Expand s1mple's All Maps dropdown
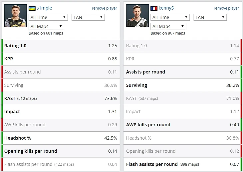Viewport: 243px width, 172px height. click(x=46, y=26)
